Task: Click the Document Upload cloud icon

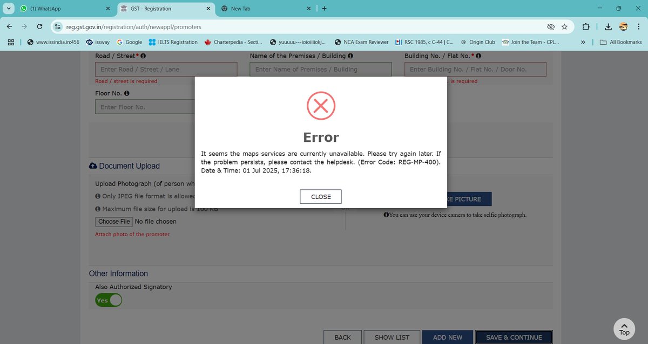Action: (x=93, y=166)
